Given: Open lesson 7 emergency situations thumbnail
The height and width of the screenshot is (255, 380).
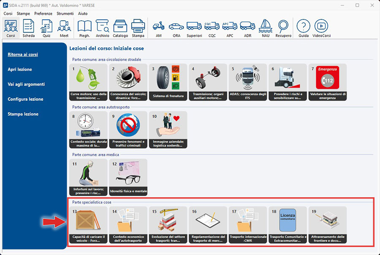Looking at the screenshot, I should (x=327, y=82).
